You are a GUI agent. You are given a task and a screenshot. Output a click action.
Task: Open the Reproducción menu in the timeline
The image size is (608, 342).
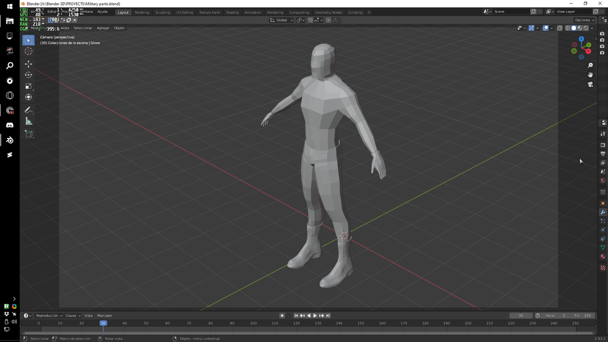coord(48,316)
